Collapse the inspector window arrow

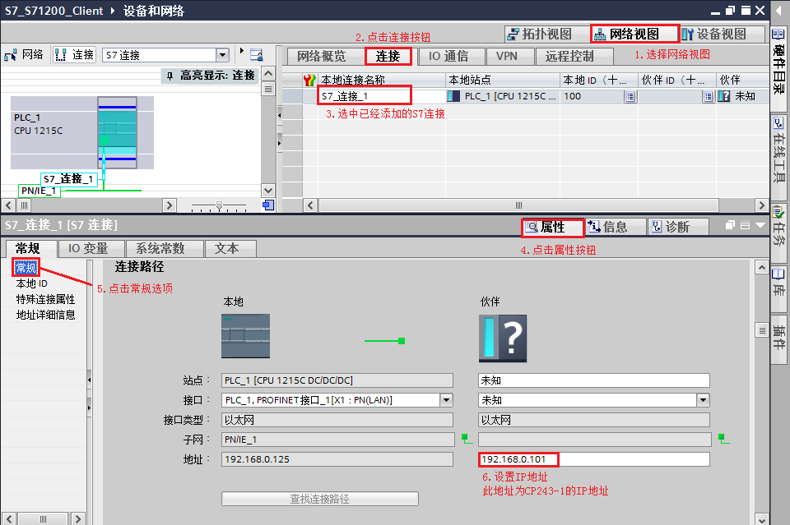point(760,225)
